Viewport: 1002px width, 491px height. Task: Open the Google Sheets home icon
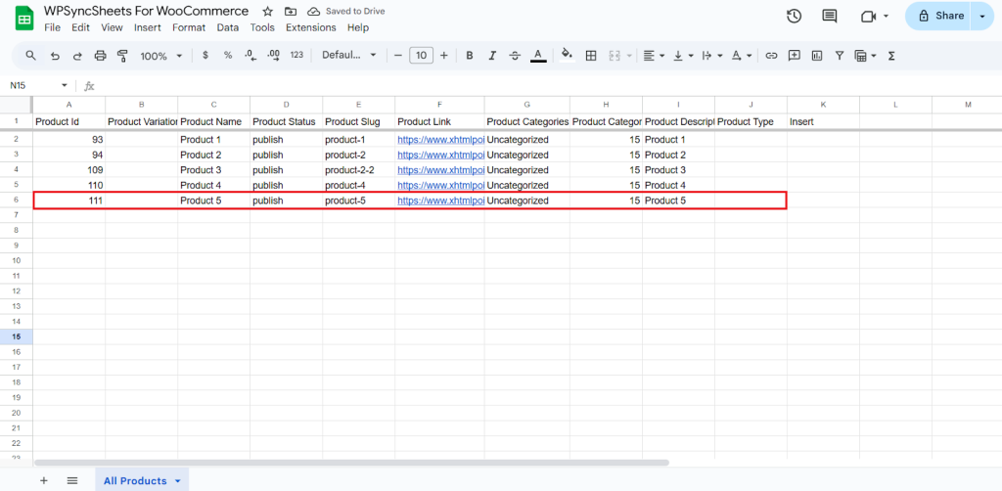coord(24,20)
